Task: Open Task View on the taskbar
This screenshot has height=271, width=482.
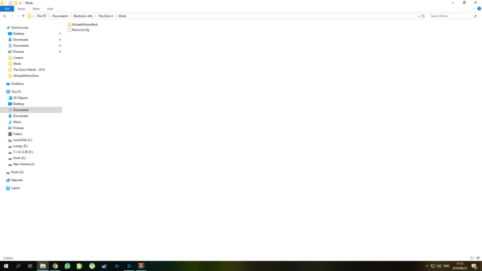Action: point(30,266)
